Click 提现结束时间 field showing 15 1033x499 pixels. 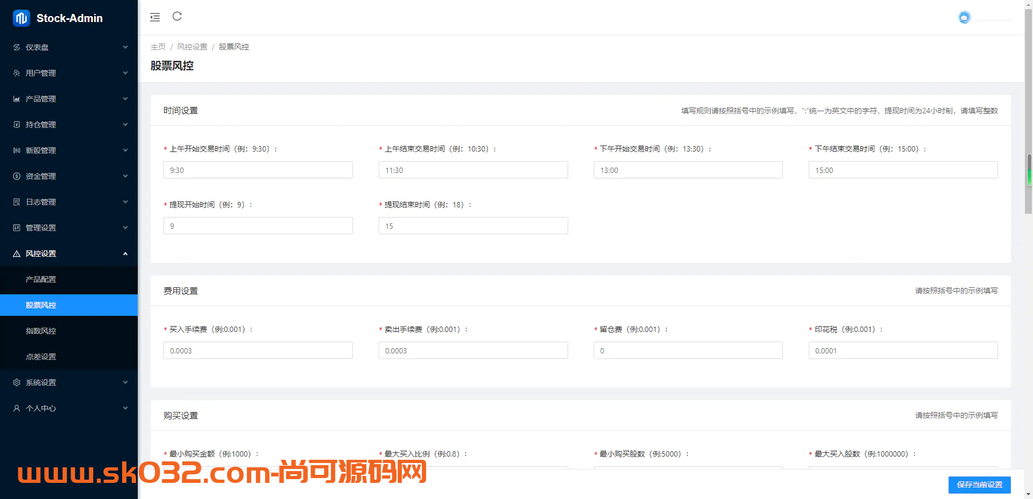[473, 226]
